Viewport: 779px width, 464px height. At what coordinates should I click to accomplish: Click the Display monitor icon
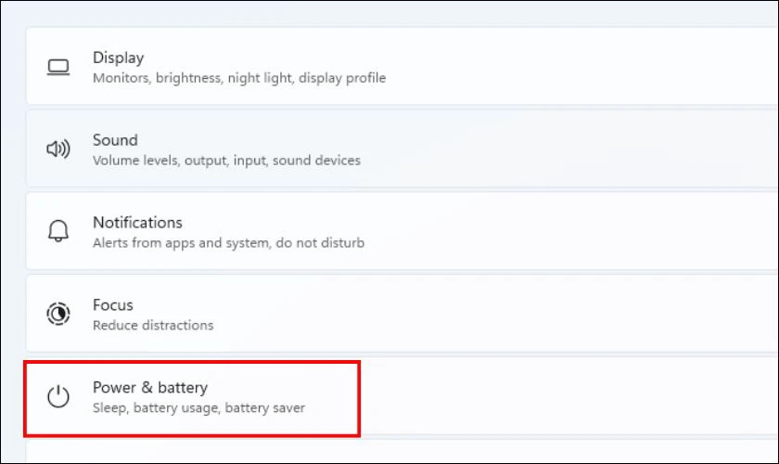pos(58,67)
